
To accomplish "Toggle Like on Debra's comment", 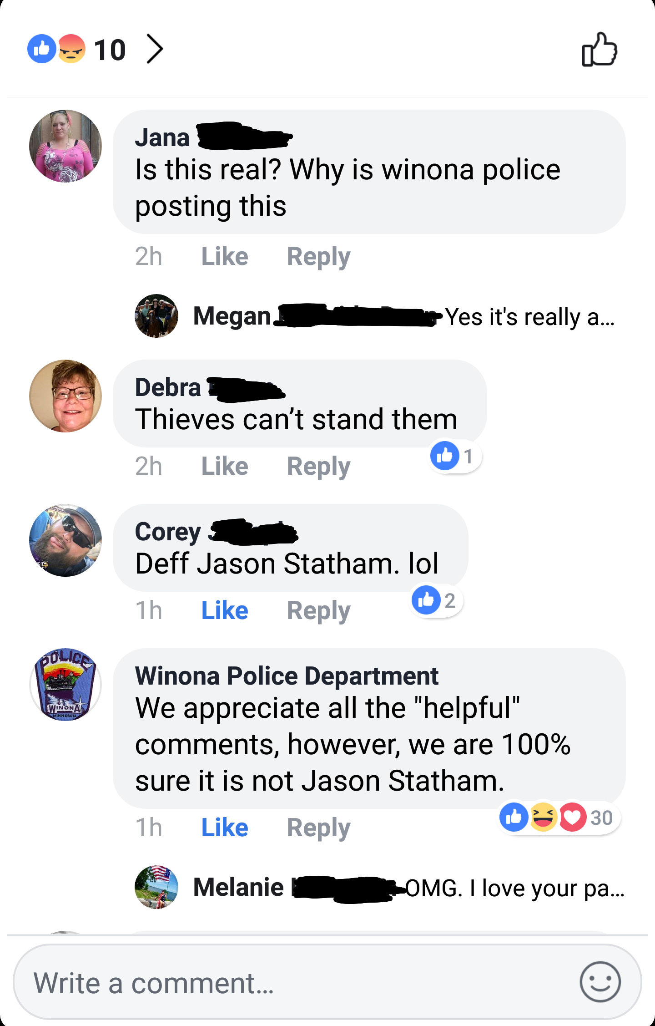I will [x=225, y=466].
